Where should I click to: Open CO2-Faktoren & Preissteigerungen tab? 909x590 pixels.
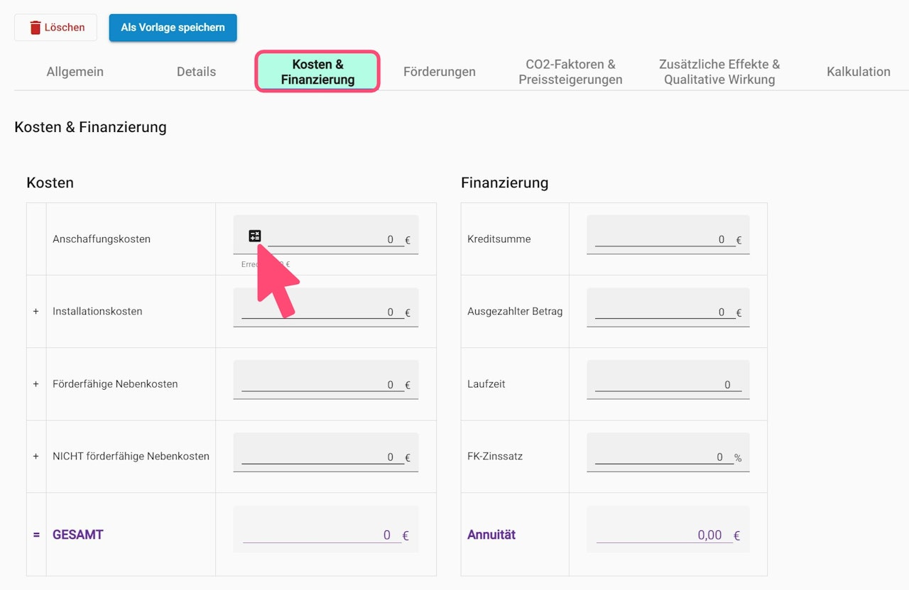[x=570, y=72]
